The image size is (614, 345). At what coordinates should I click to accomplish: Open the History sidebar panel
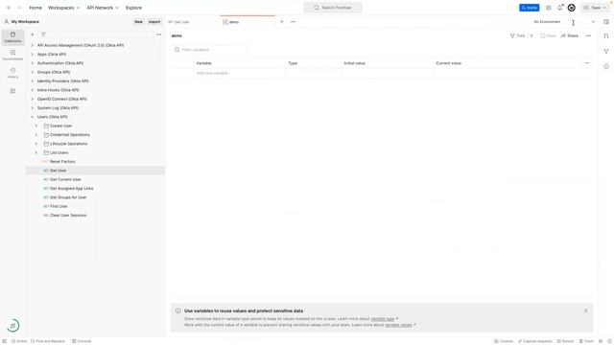coord(12,73)
